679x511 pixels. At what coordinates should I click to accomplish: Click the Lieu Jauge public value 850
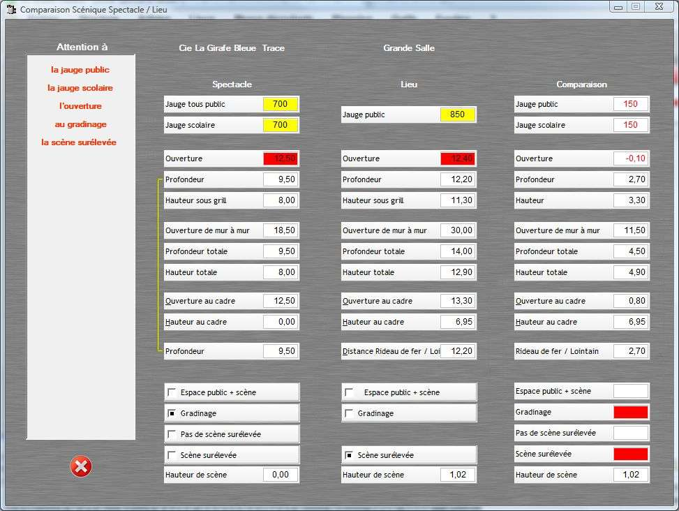[x=458, y=114]
